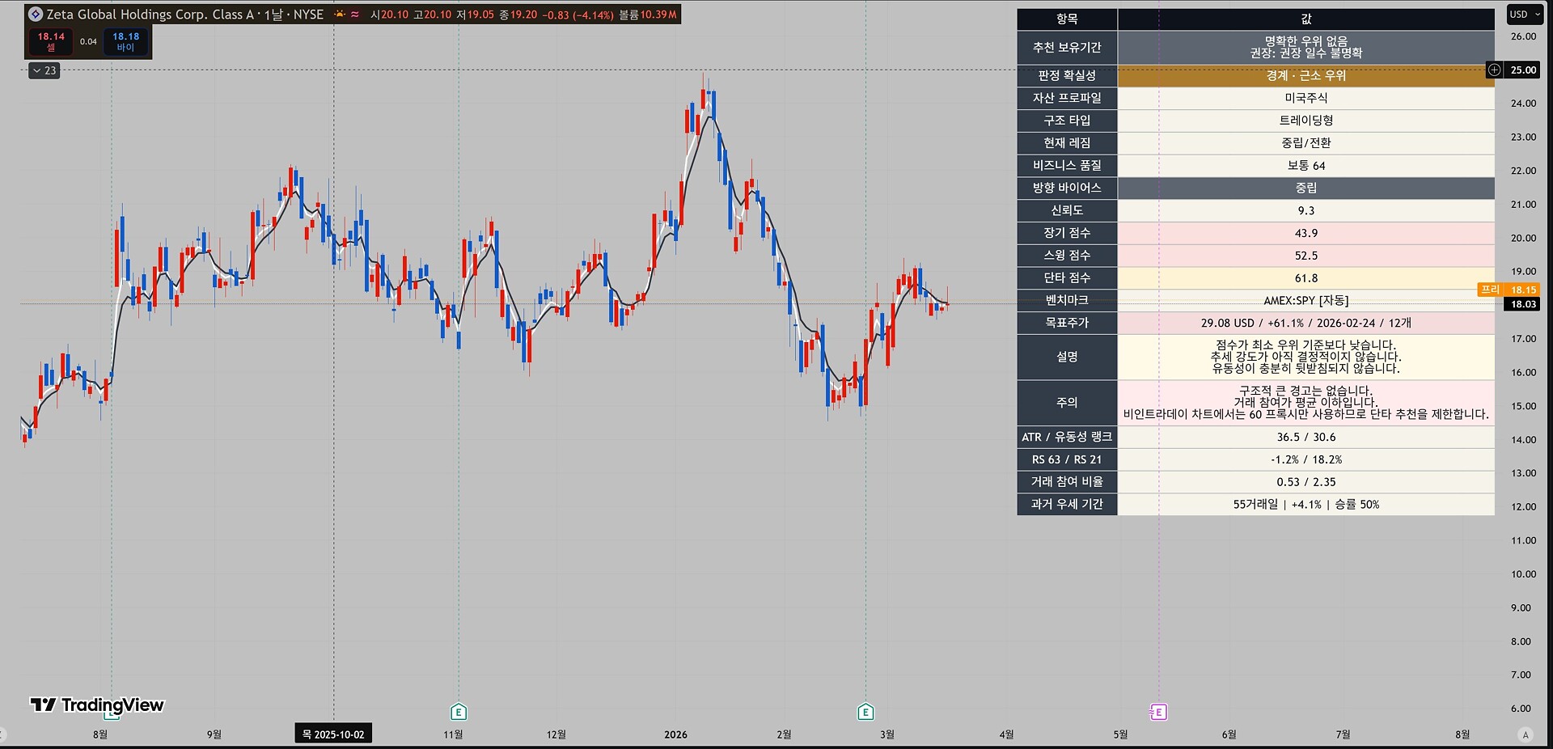The image size is (1553, 749).
Task: Click the 2026 label on the time axis
Action: [675, 734]
